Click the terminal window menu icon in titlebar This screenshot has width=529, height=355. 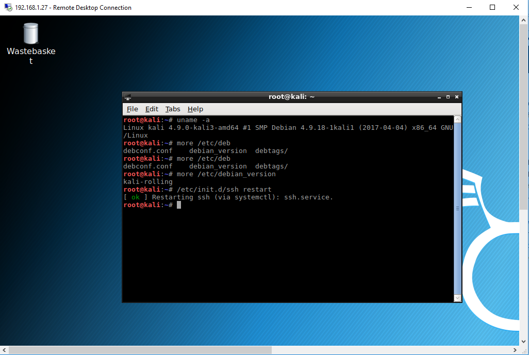[127, 97]
